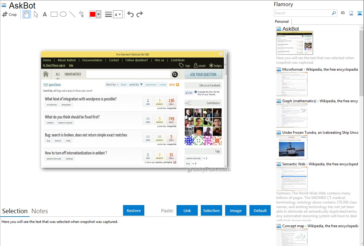Choose the text annotation tool

click(45, 14)
